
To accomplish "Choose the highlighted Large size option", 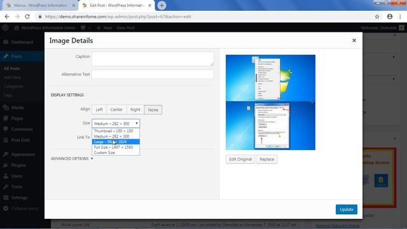I will 116,142.
